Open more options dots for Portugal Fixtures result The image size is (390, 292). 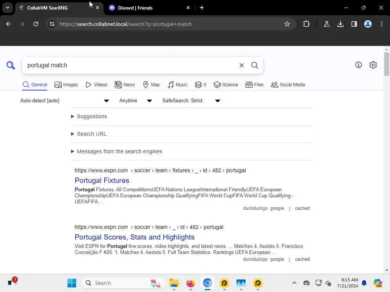tap(289, 209)
